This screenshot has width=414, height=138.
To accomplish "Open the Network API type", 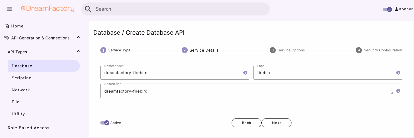I will point(21,90).
